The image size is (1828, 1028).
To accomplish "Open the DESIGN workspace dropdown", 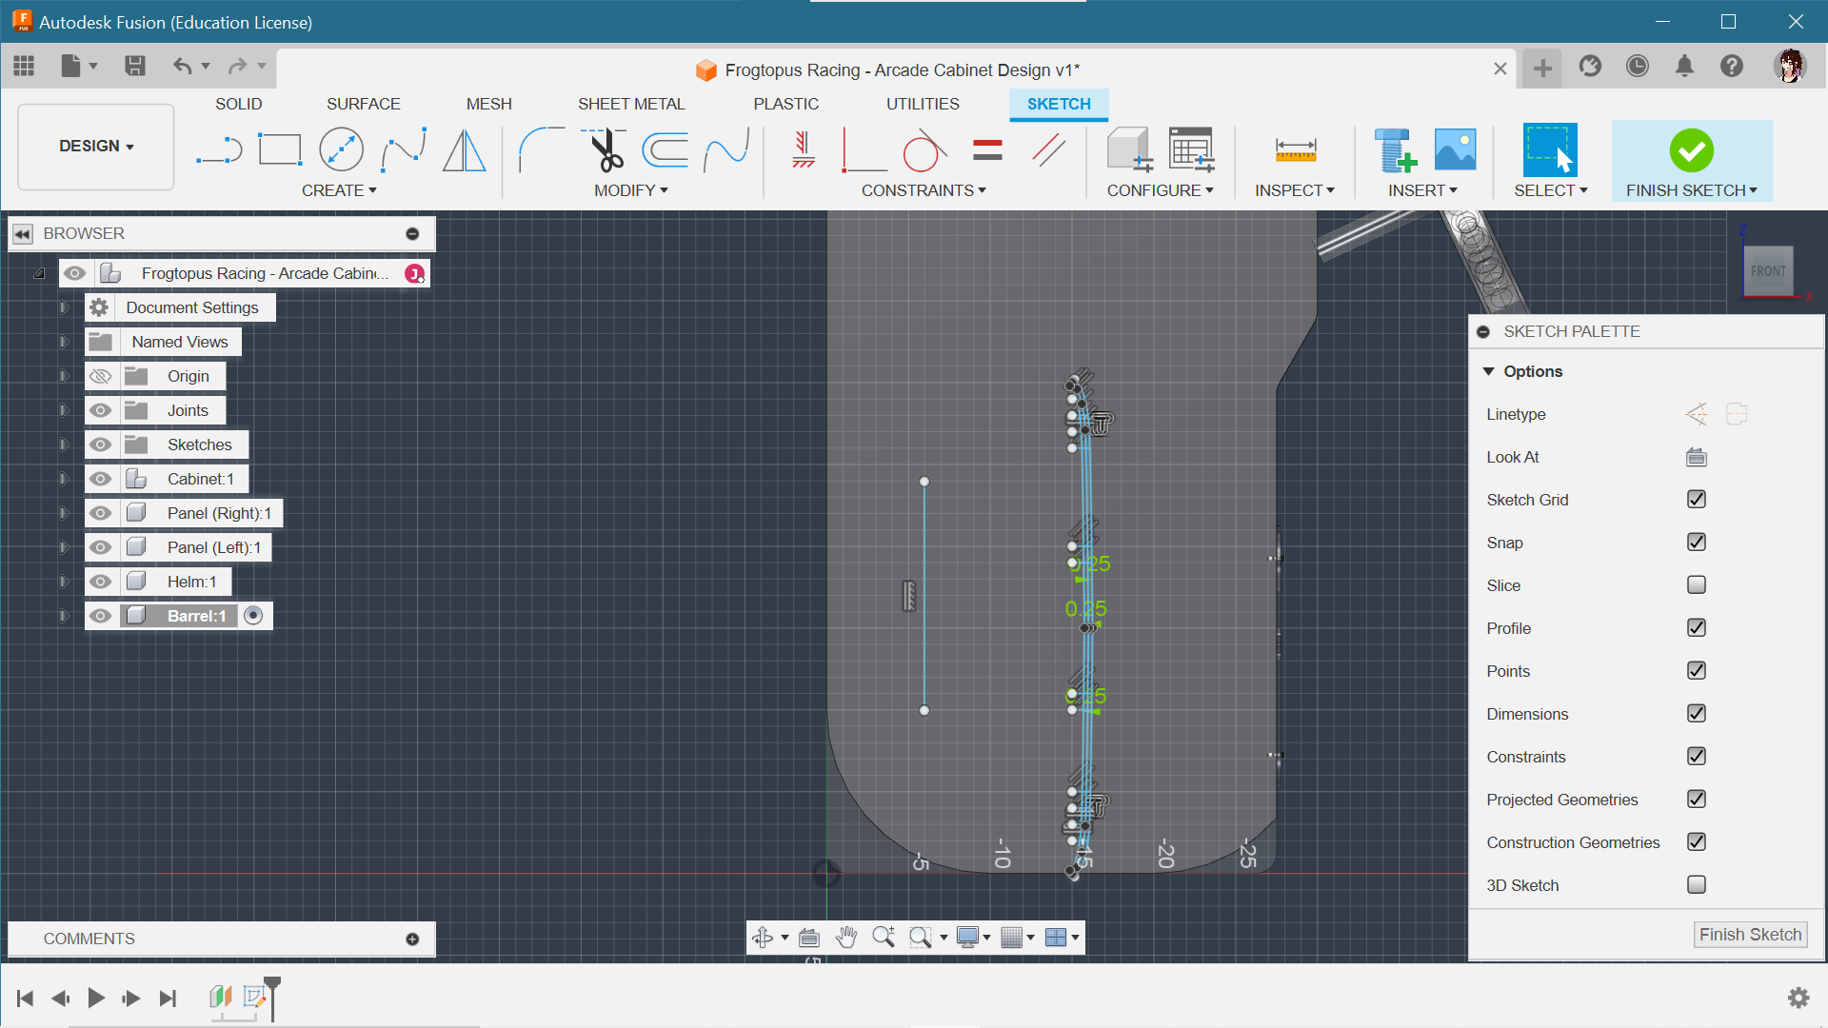I will point(96,147).
